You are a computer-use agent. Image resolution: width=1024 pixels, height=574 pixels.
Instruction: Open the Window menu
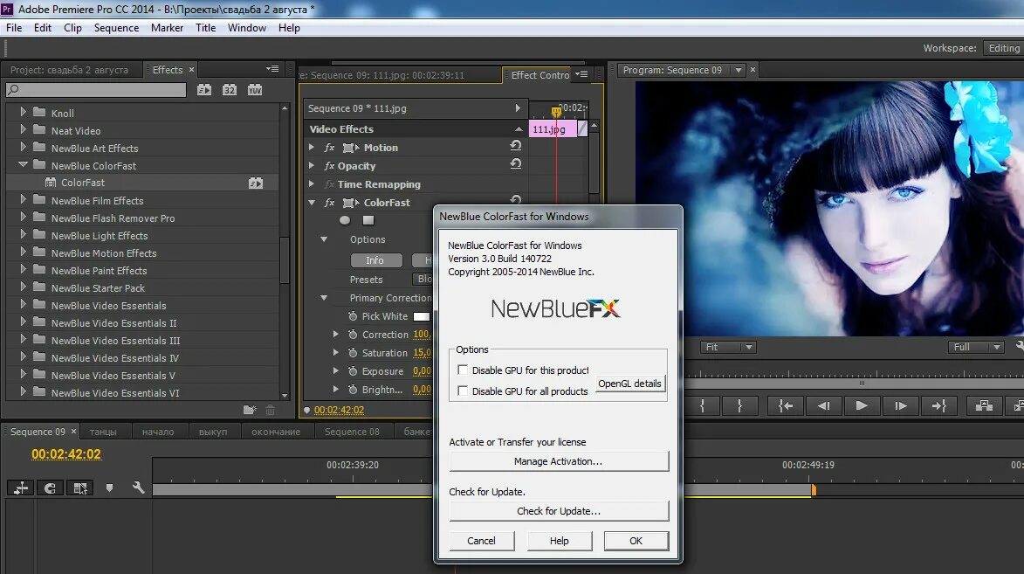(247, 27)
